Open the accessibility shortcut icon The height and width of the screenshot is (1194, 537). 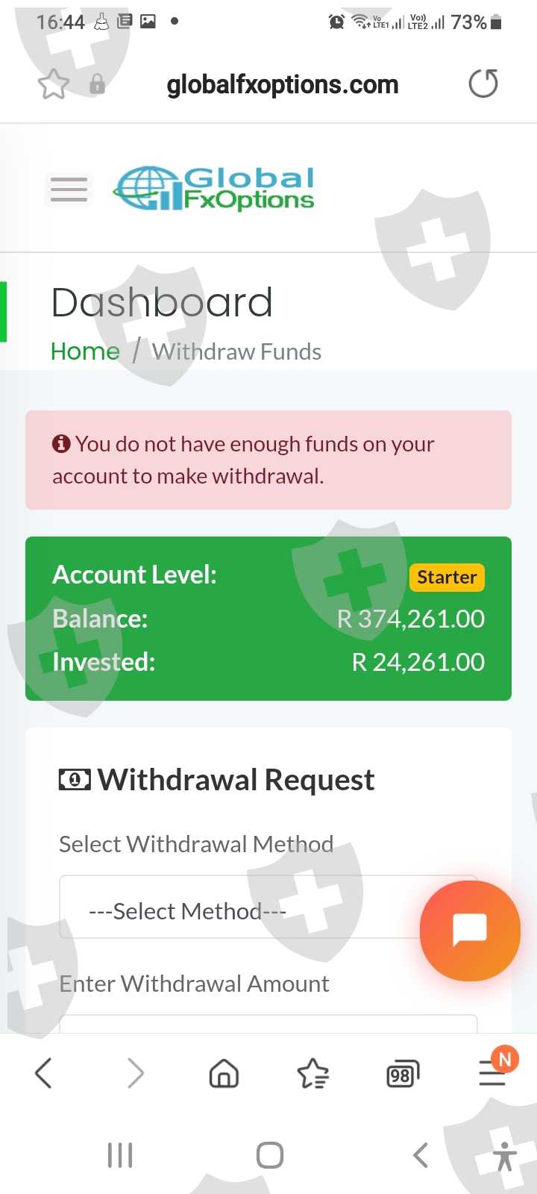pos(505,1156)
